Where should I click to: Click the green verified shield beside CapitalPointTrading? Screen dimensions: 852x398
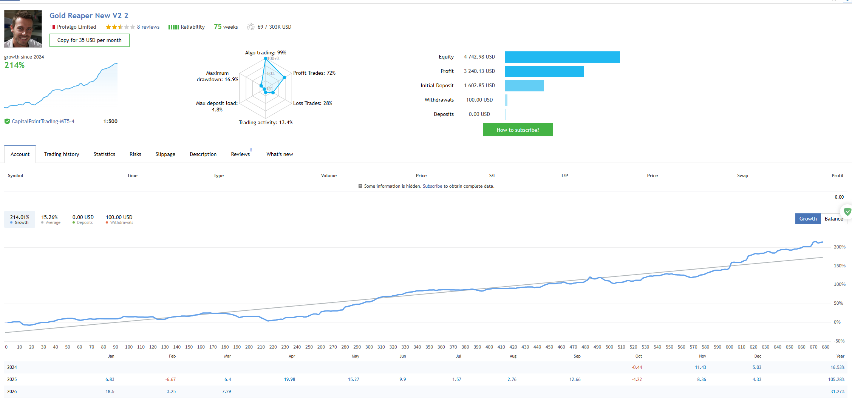(7, 121)
